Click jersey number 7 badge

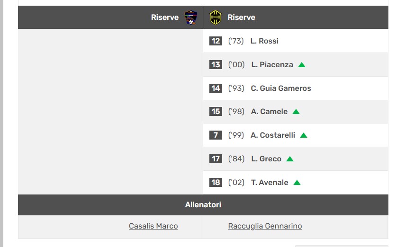(216, 135)
